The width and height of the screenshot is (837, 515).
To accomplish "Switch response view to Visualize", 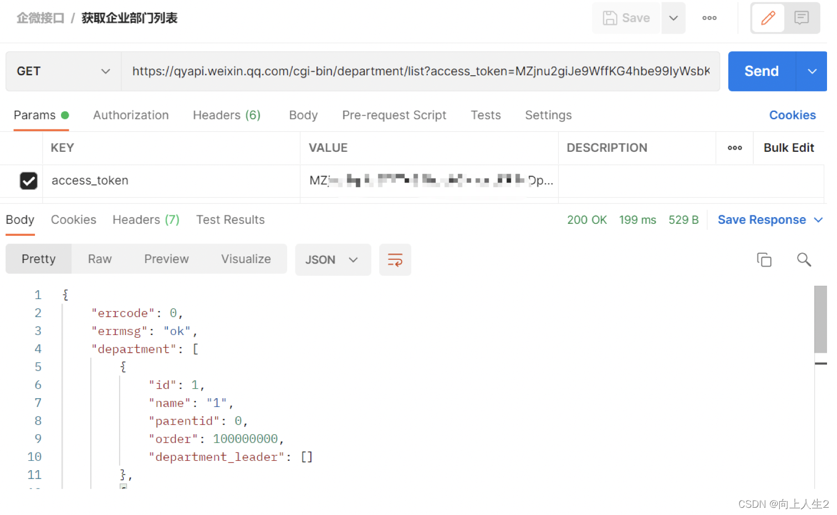I will click(246, 259).
